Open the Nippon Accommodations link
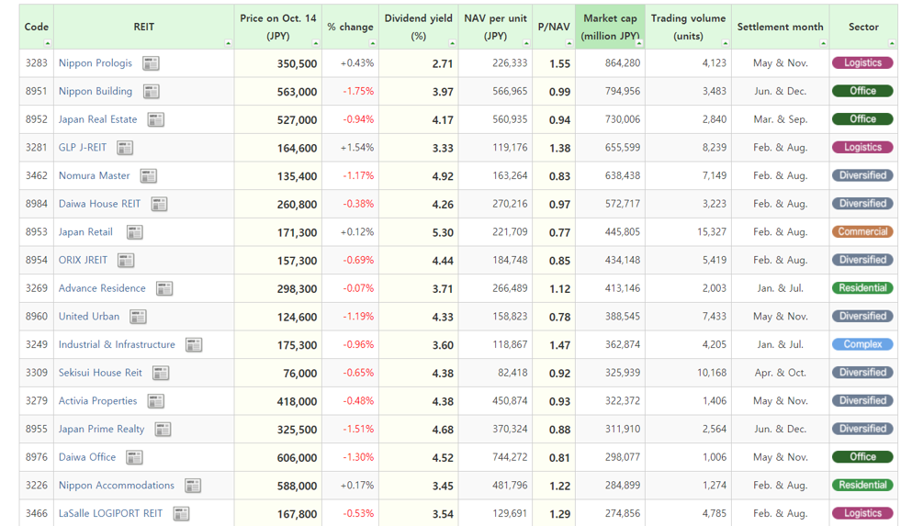The image size is (912, 526). tap(117, 486)
